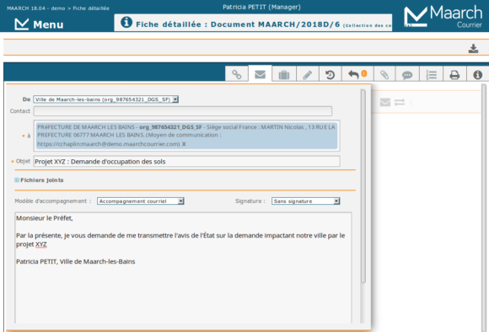The height and width of the screenshot is (332, 489).
Task: Click the misspelled 'XYZ' word in the body
Action: tap(41, 244)
